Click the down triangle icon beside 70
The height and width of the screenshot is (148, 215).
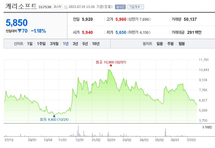[x=20, y=31]
